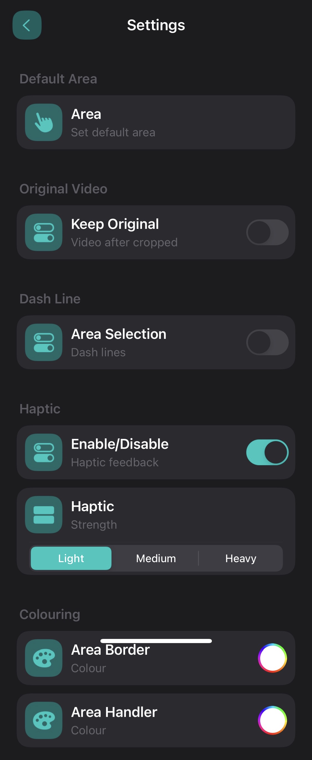The height and width of the screenshot is (760, 312).
Task: Tap the Enable/Disable title text
Action: [120, 444]
